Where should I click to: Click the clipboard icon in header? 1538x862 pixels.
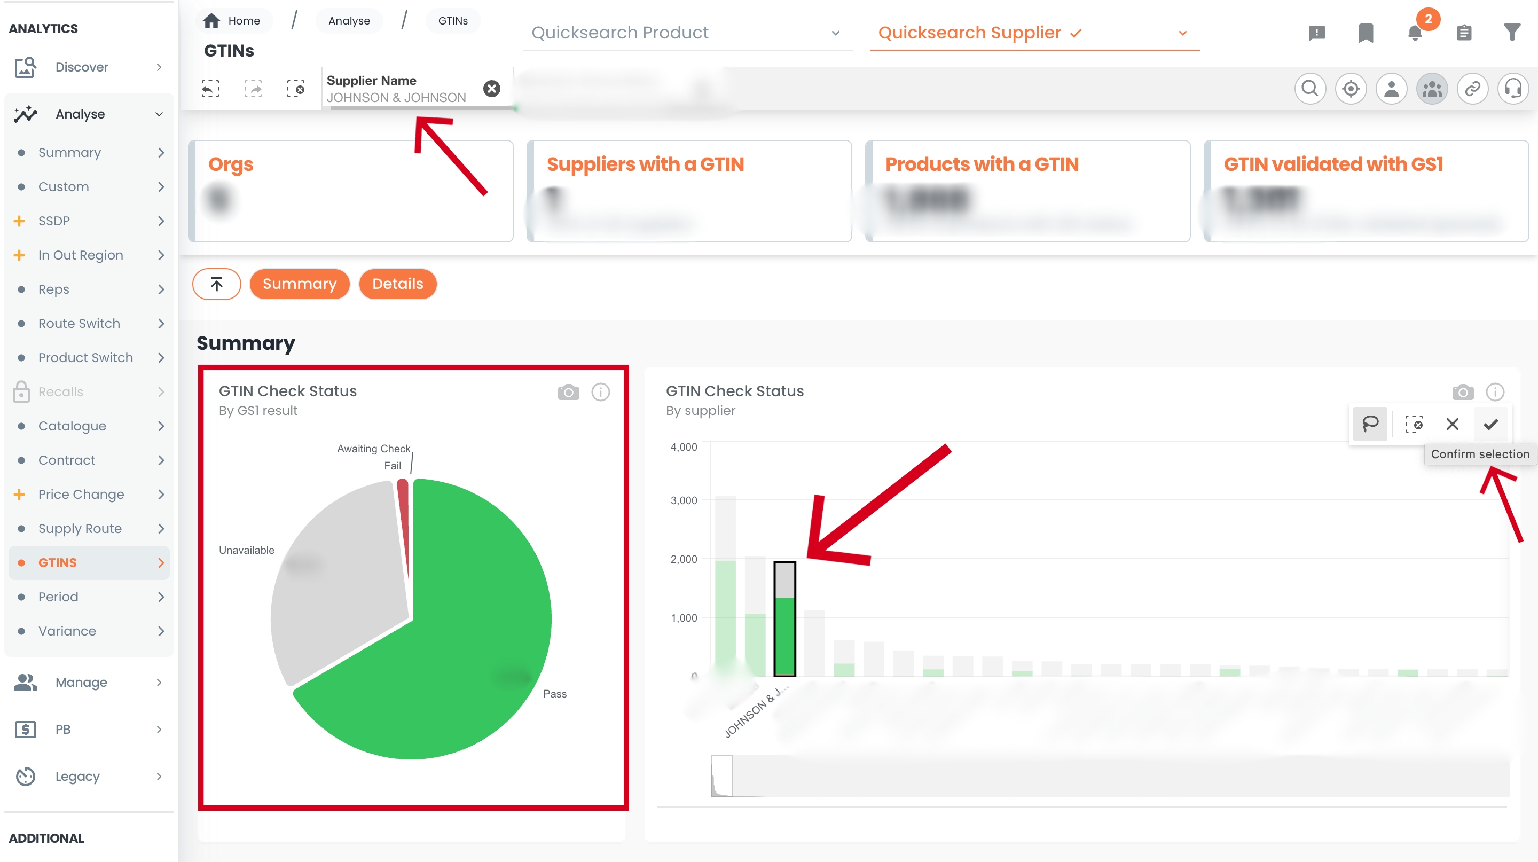[x=1464, y=33]
